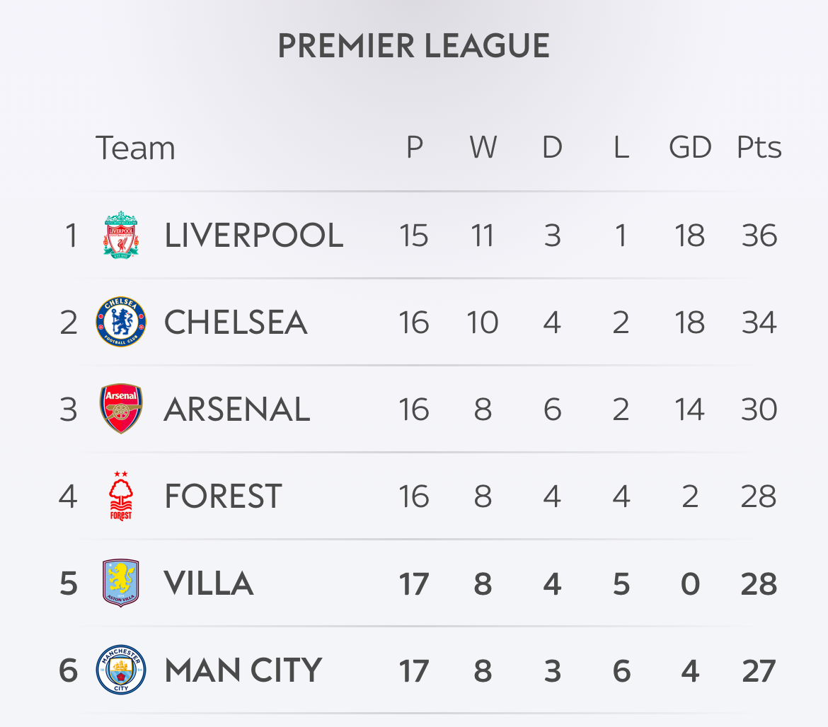This screenshot has width=828, height=727.
Task: Open the VILLA team name link
Action: [209, 583]
